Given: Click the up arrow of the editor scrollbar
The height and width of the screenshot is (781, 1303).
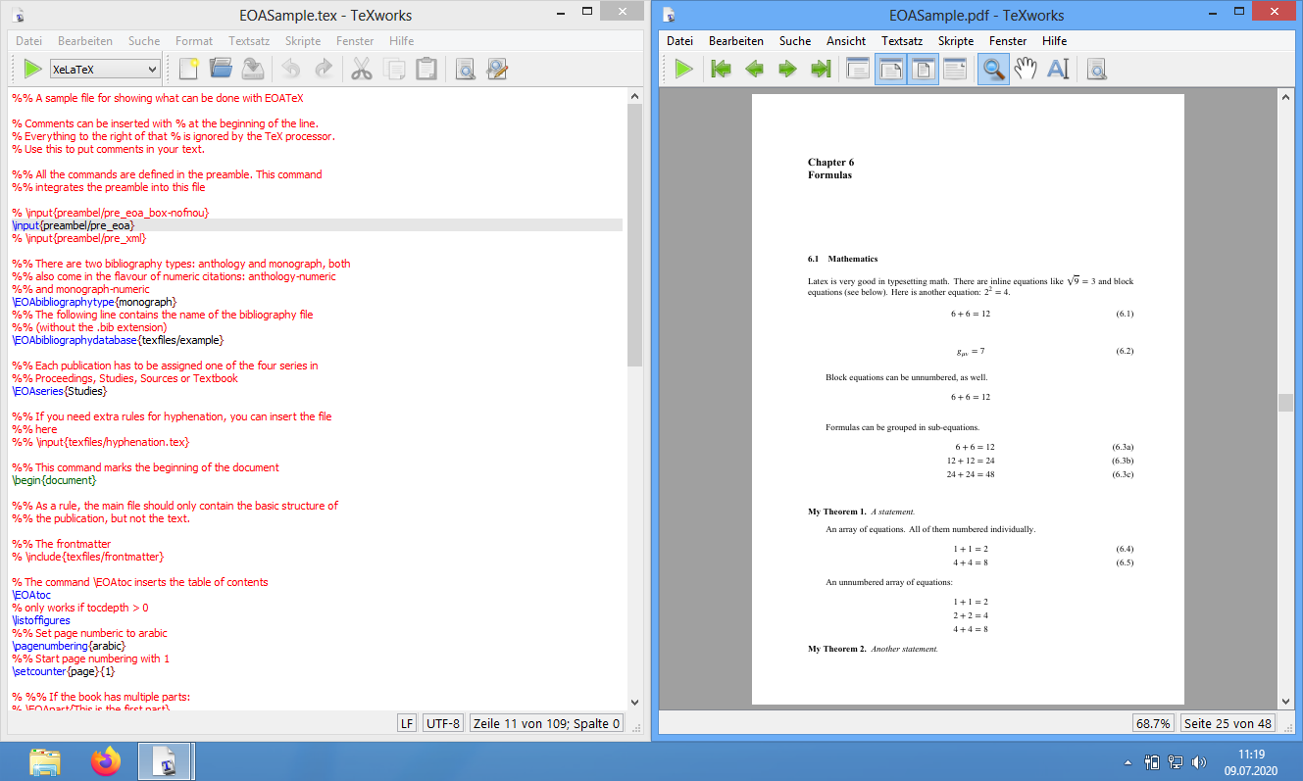Looking at the screenshot, I should (634, 96).
